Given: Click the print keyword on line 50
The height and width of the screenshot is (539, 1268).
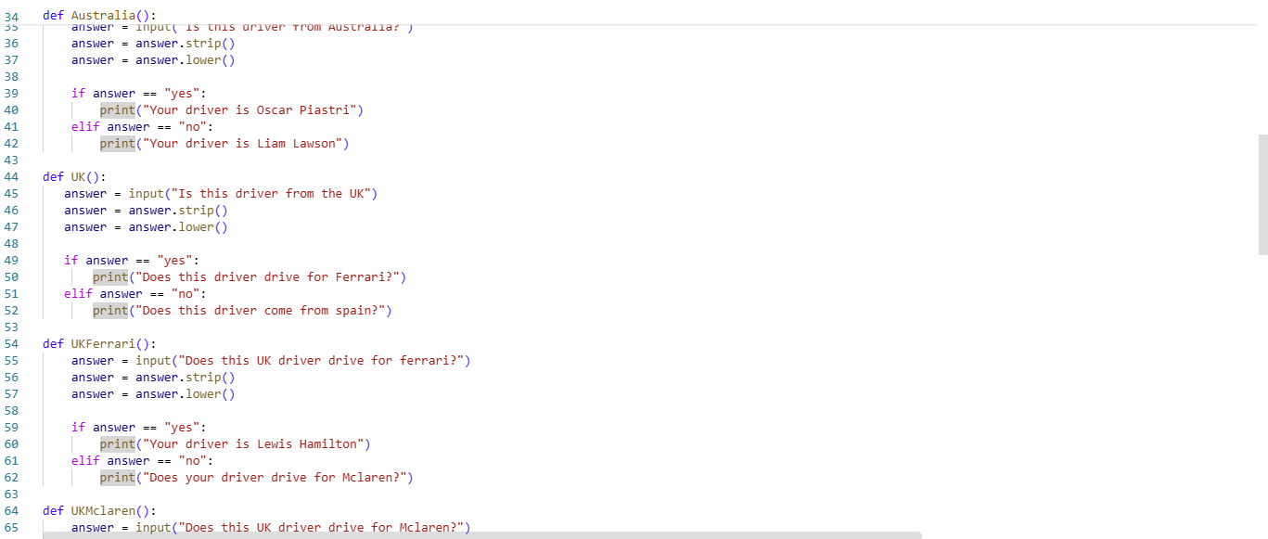Looking at the screenshot, I should [x=109, y=277].
